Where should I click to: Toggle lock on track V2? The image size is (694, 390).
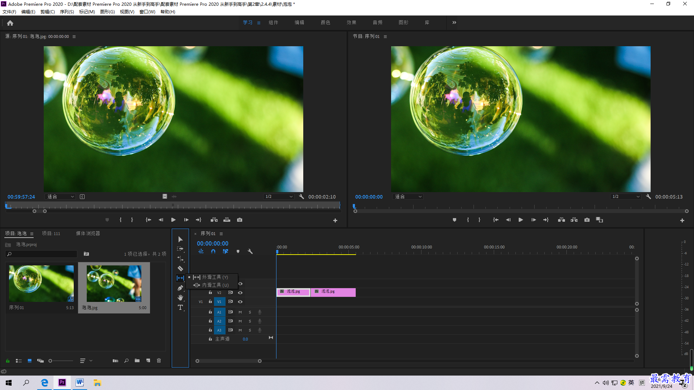210,293
